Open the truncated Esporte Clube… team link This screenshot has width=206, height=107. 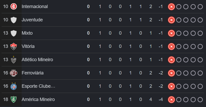pos(38,86)
